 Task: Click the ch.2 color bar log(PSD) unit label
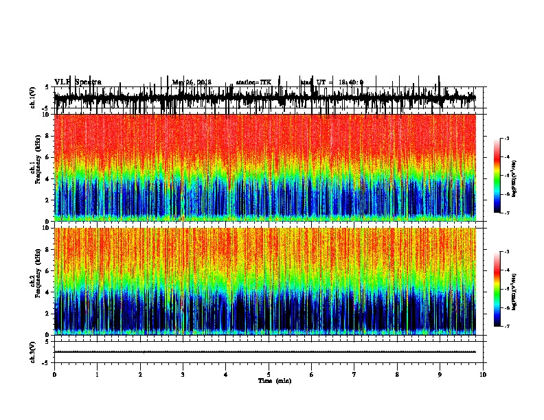pyautogui.click(x=514, y=292)
